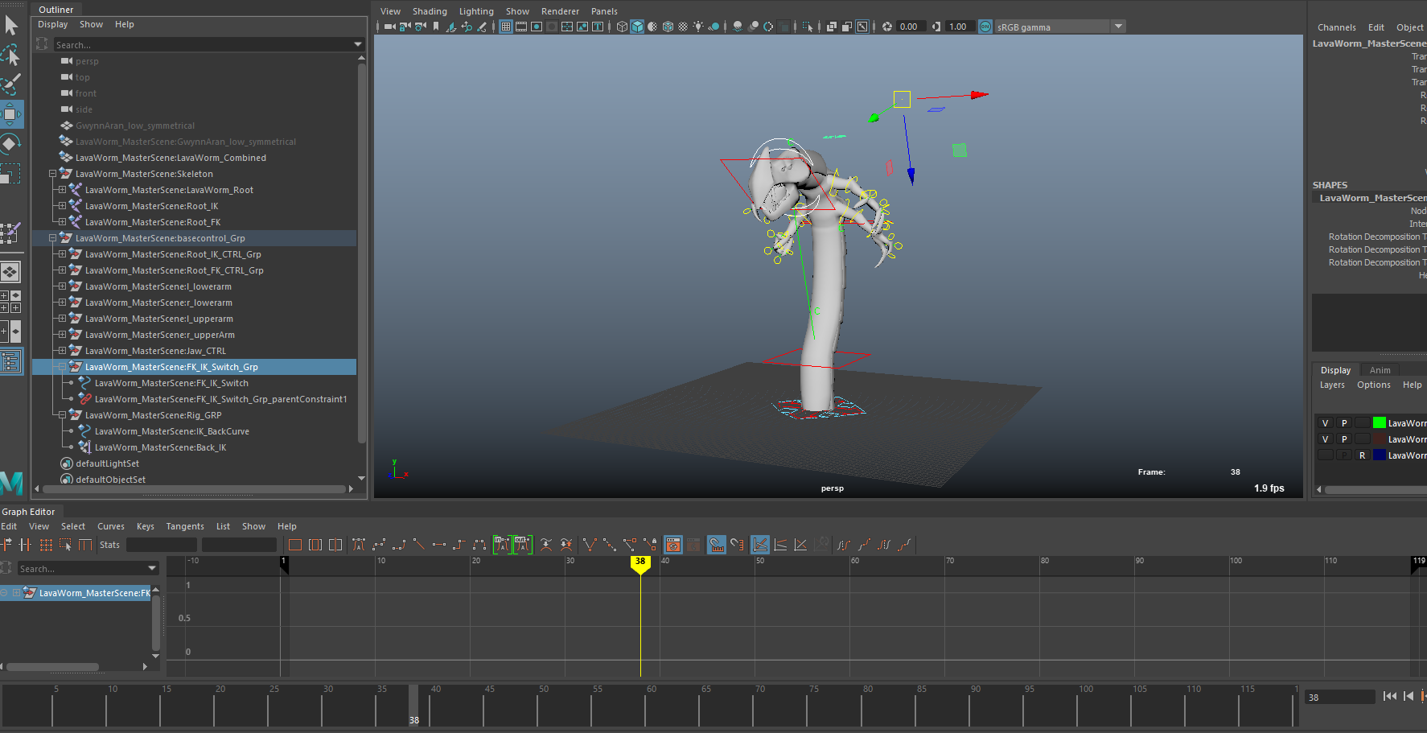
Task: Turn on wireframe shading cube icon
Action: click(x=622, y=27)
